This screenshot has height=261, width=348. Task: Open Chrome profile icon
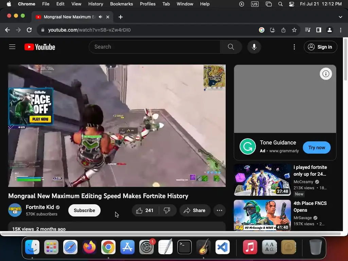330,30
